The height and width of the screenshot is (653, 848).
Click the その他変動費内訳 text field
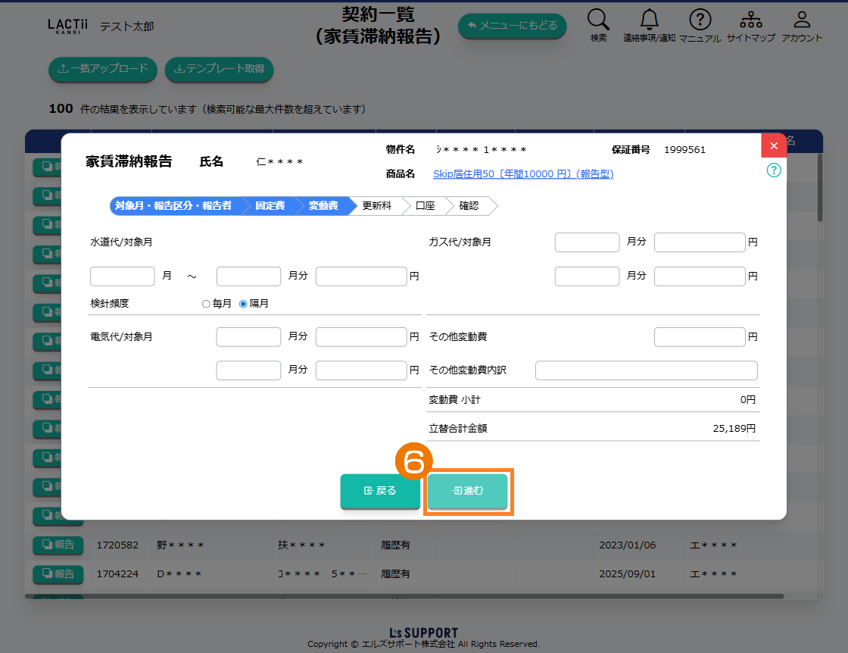point(646,370)
